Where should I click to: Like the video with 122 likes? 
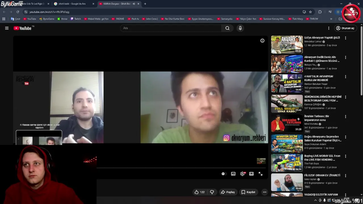[199, 192]
